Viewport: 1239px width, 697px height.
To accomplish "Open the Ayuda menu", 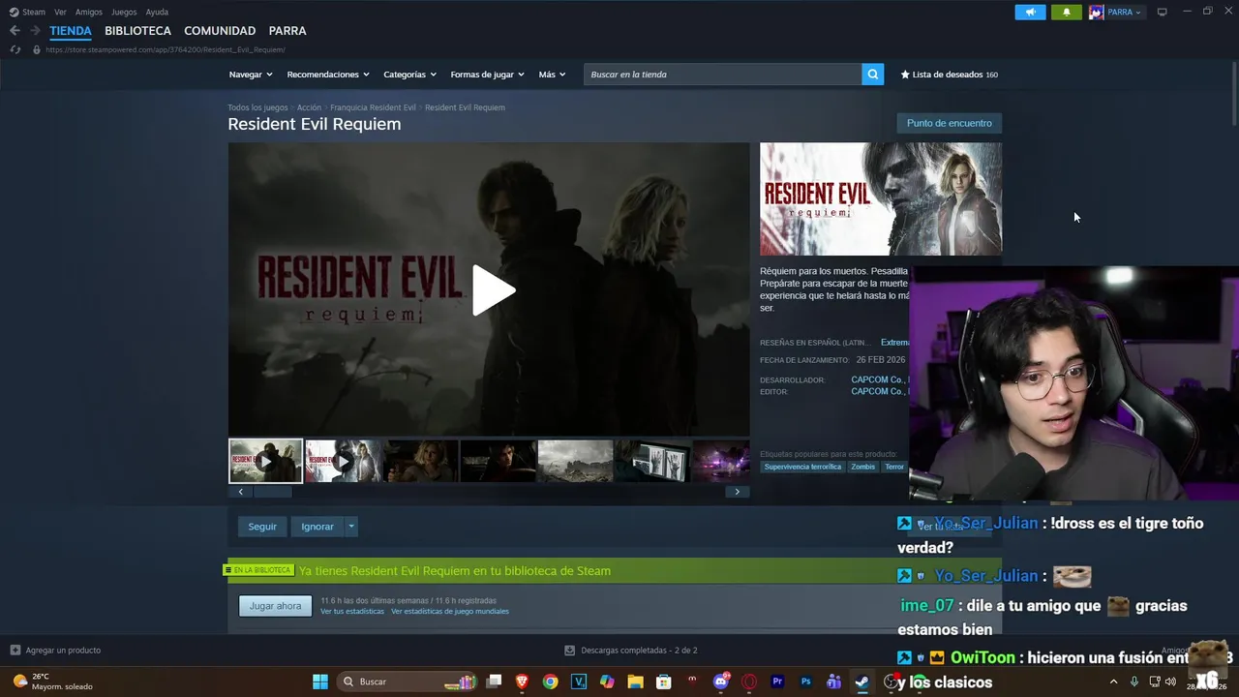I will 157,12.
